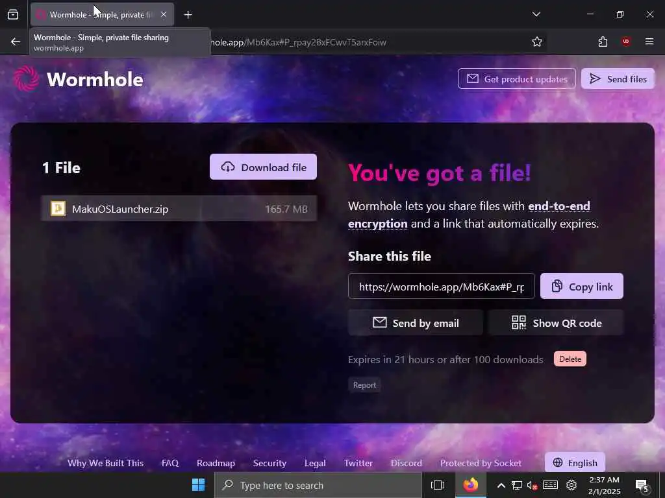Show hidden system tray icons
The width and height of the screenshot is (665, 498).
click(x=501, y=485)
